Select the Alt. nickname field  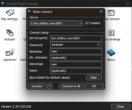pos(76,58)
